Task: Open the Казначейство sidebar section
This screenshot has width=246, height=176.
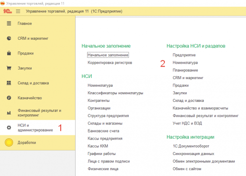Action: coord(38,98)
